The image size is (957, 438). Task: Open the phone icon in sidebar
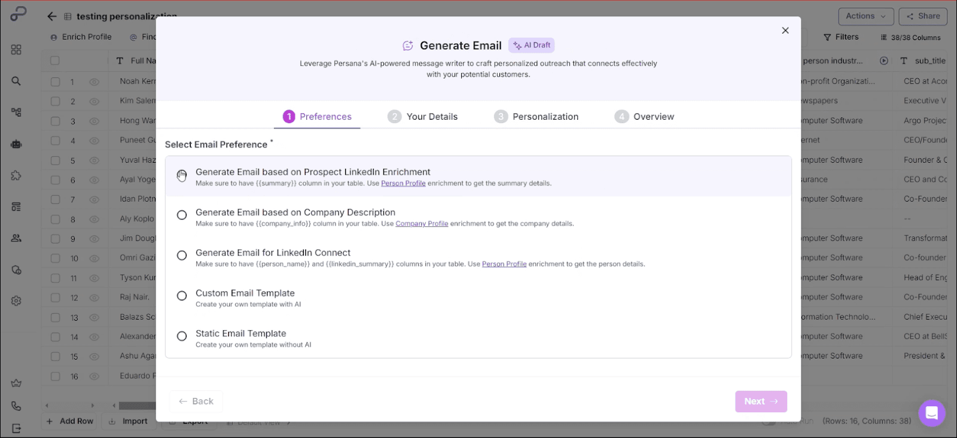pyautogui.click(x=16, y=406)
